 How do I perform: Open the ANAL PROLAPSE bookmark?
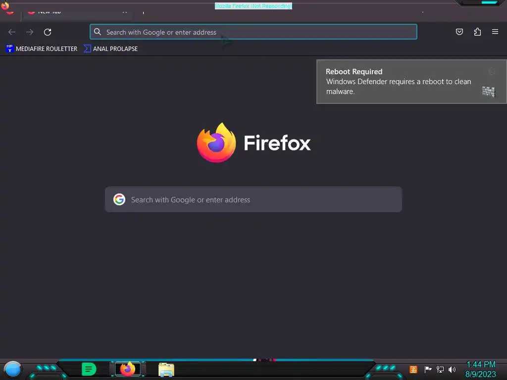(x=110, y=49)
